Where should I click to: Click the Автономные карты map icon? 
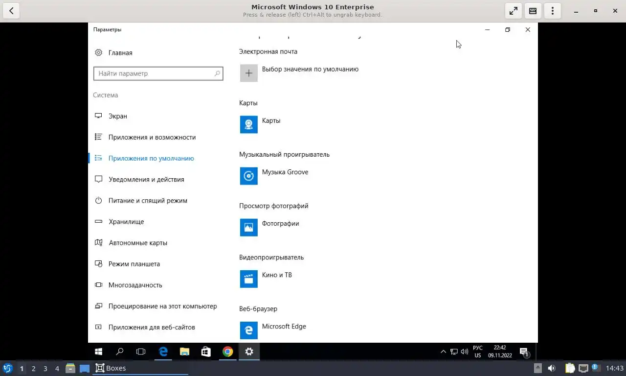(x=98, y=243)
